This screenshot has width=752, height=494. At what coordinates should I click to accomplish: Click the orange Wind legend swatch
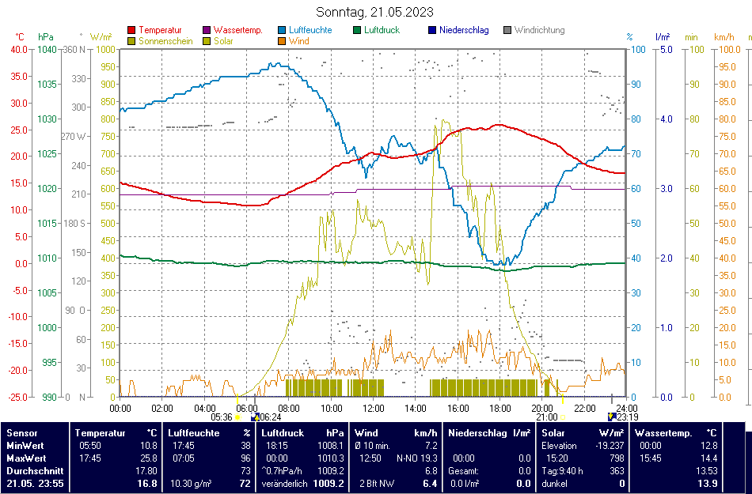tap(282, 41)
